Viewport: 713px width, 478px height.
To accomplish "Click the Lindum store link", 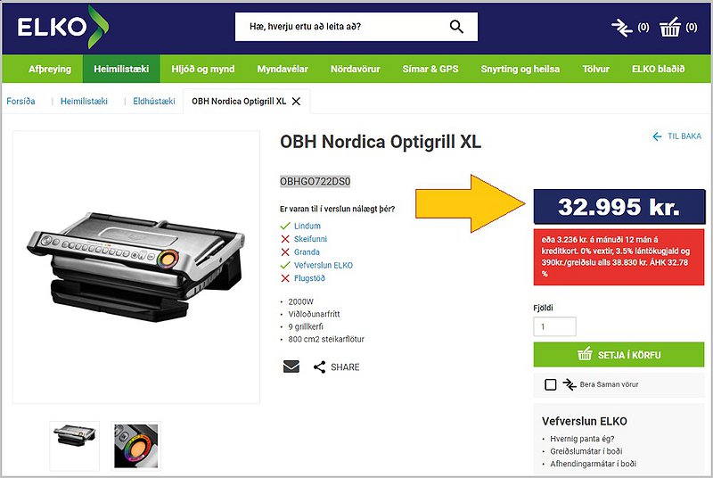I will (x=307, y=226).
